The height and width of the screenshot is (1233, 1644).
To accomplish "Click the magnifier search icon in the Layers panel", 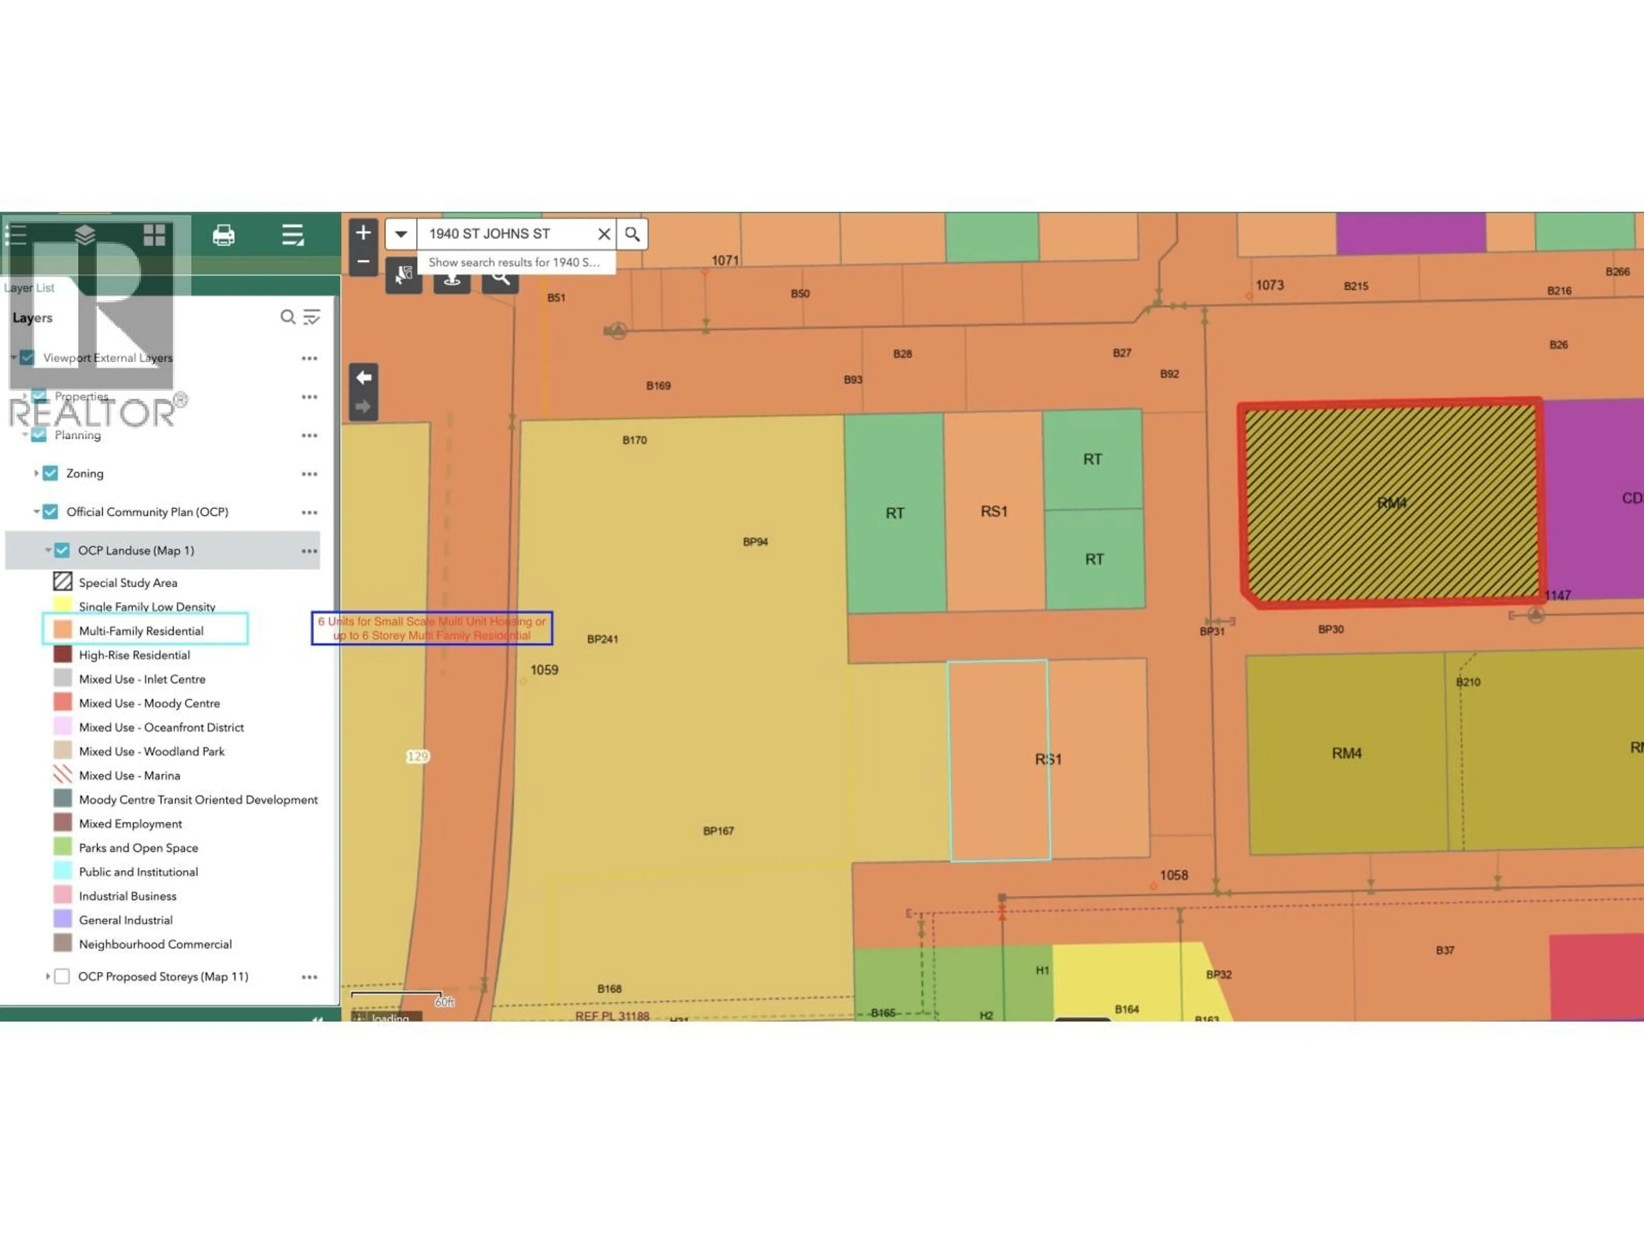I will pos(289,317).
